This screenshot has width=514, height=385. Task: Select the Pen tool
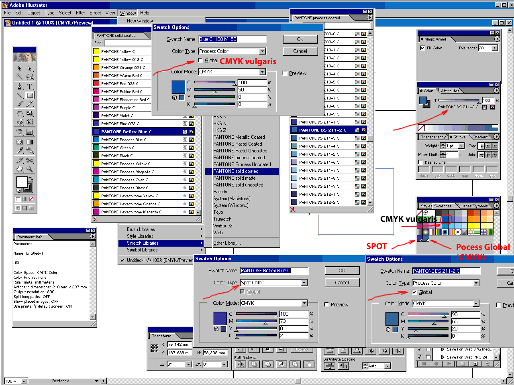tap(19, 86)
